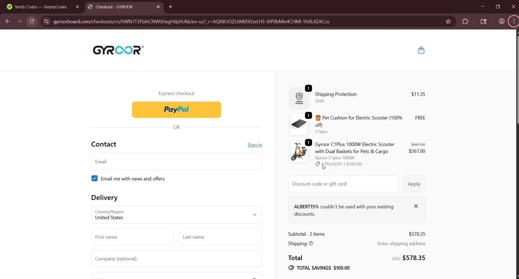Close the Checkout GYROOR tab
The height and width of the screenshot is (279, 519).
[158, 7]
